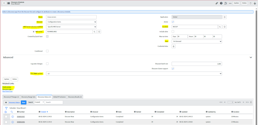This screenshot has width=258, height=125.
Task: Open the Quick ranges related link
Action: click(7, 87)
